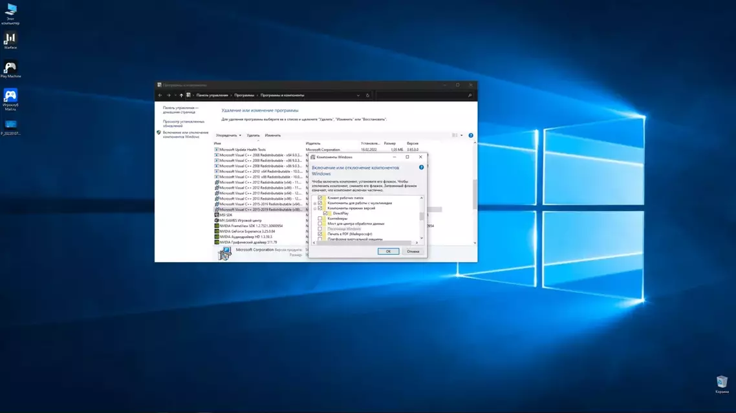Uncheck the DirectPlay checkbox
736x413 pixels.
pos(325,213)
